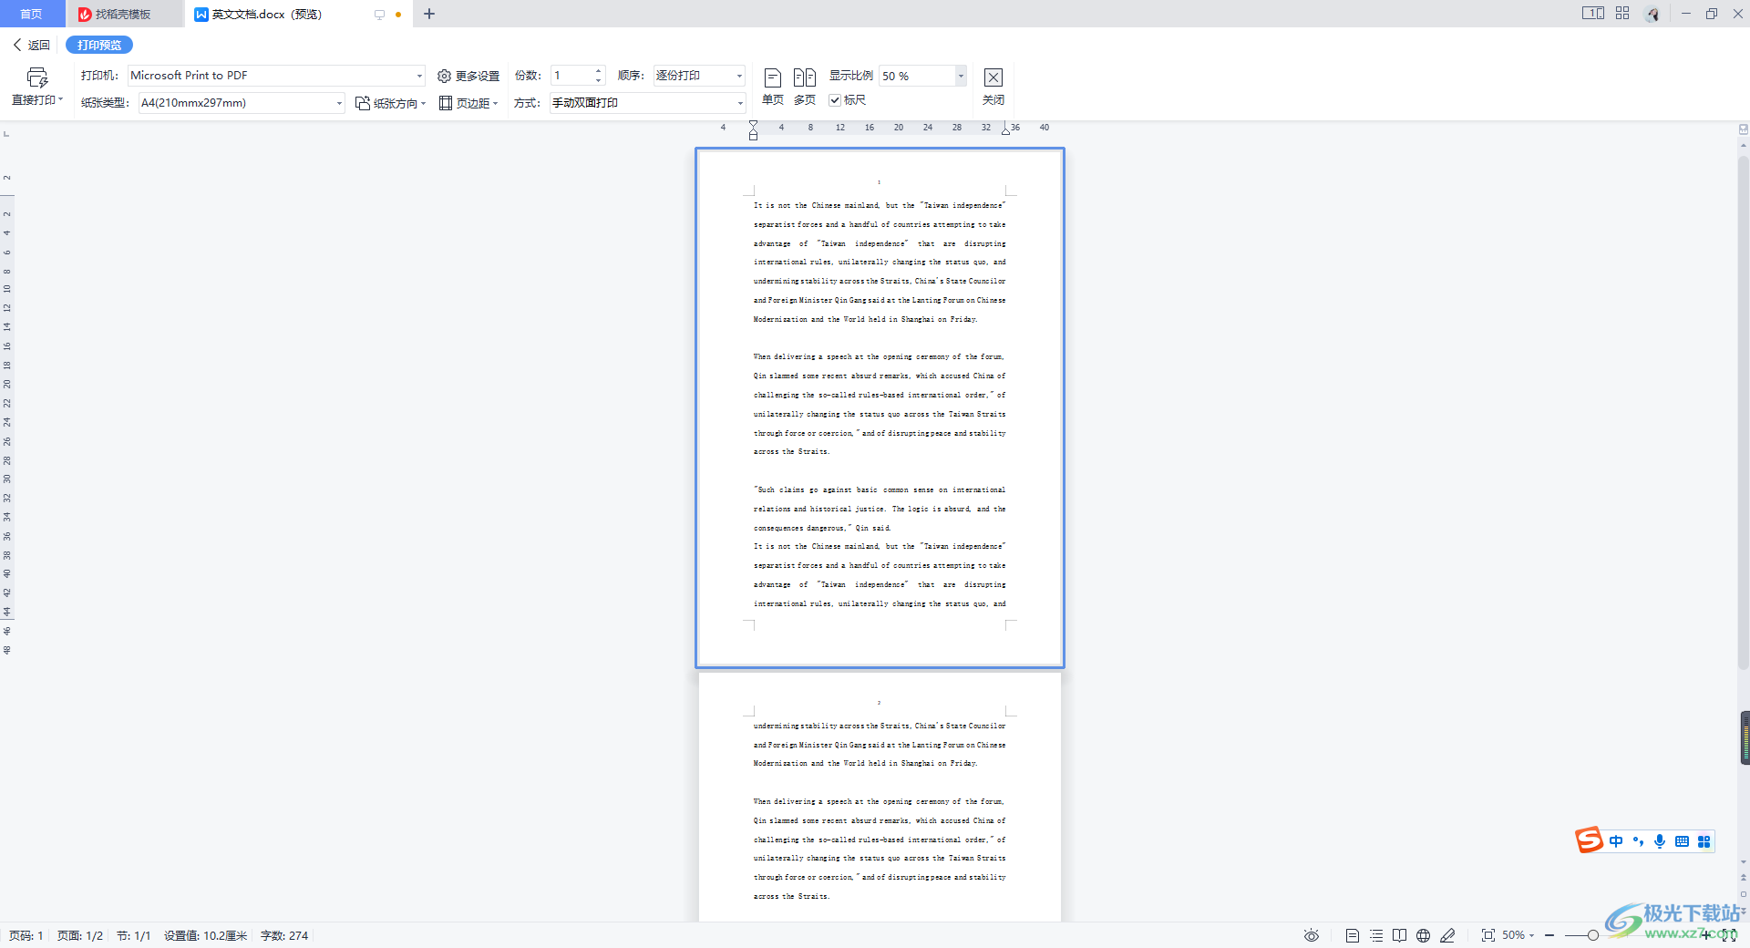Click the zoom slider handle in status bar
Viewport: 1750px width, 948px height.
(1592, 935)
